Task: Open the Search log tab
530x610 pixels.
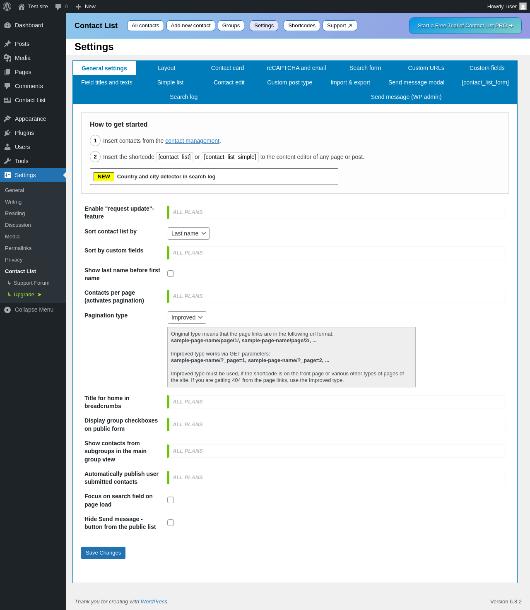Action: pos(184,97)
